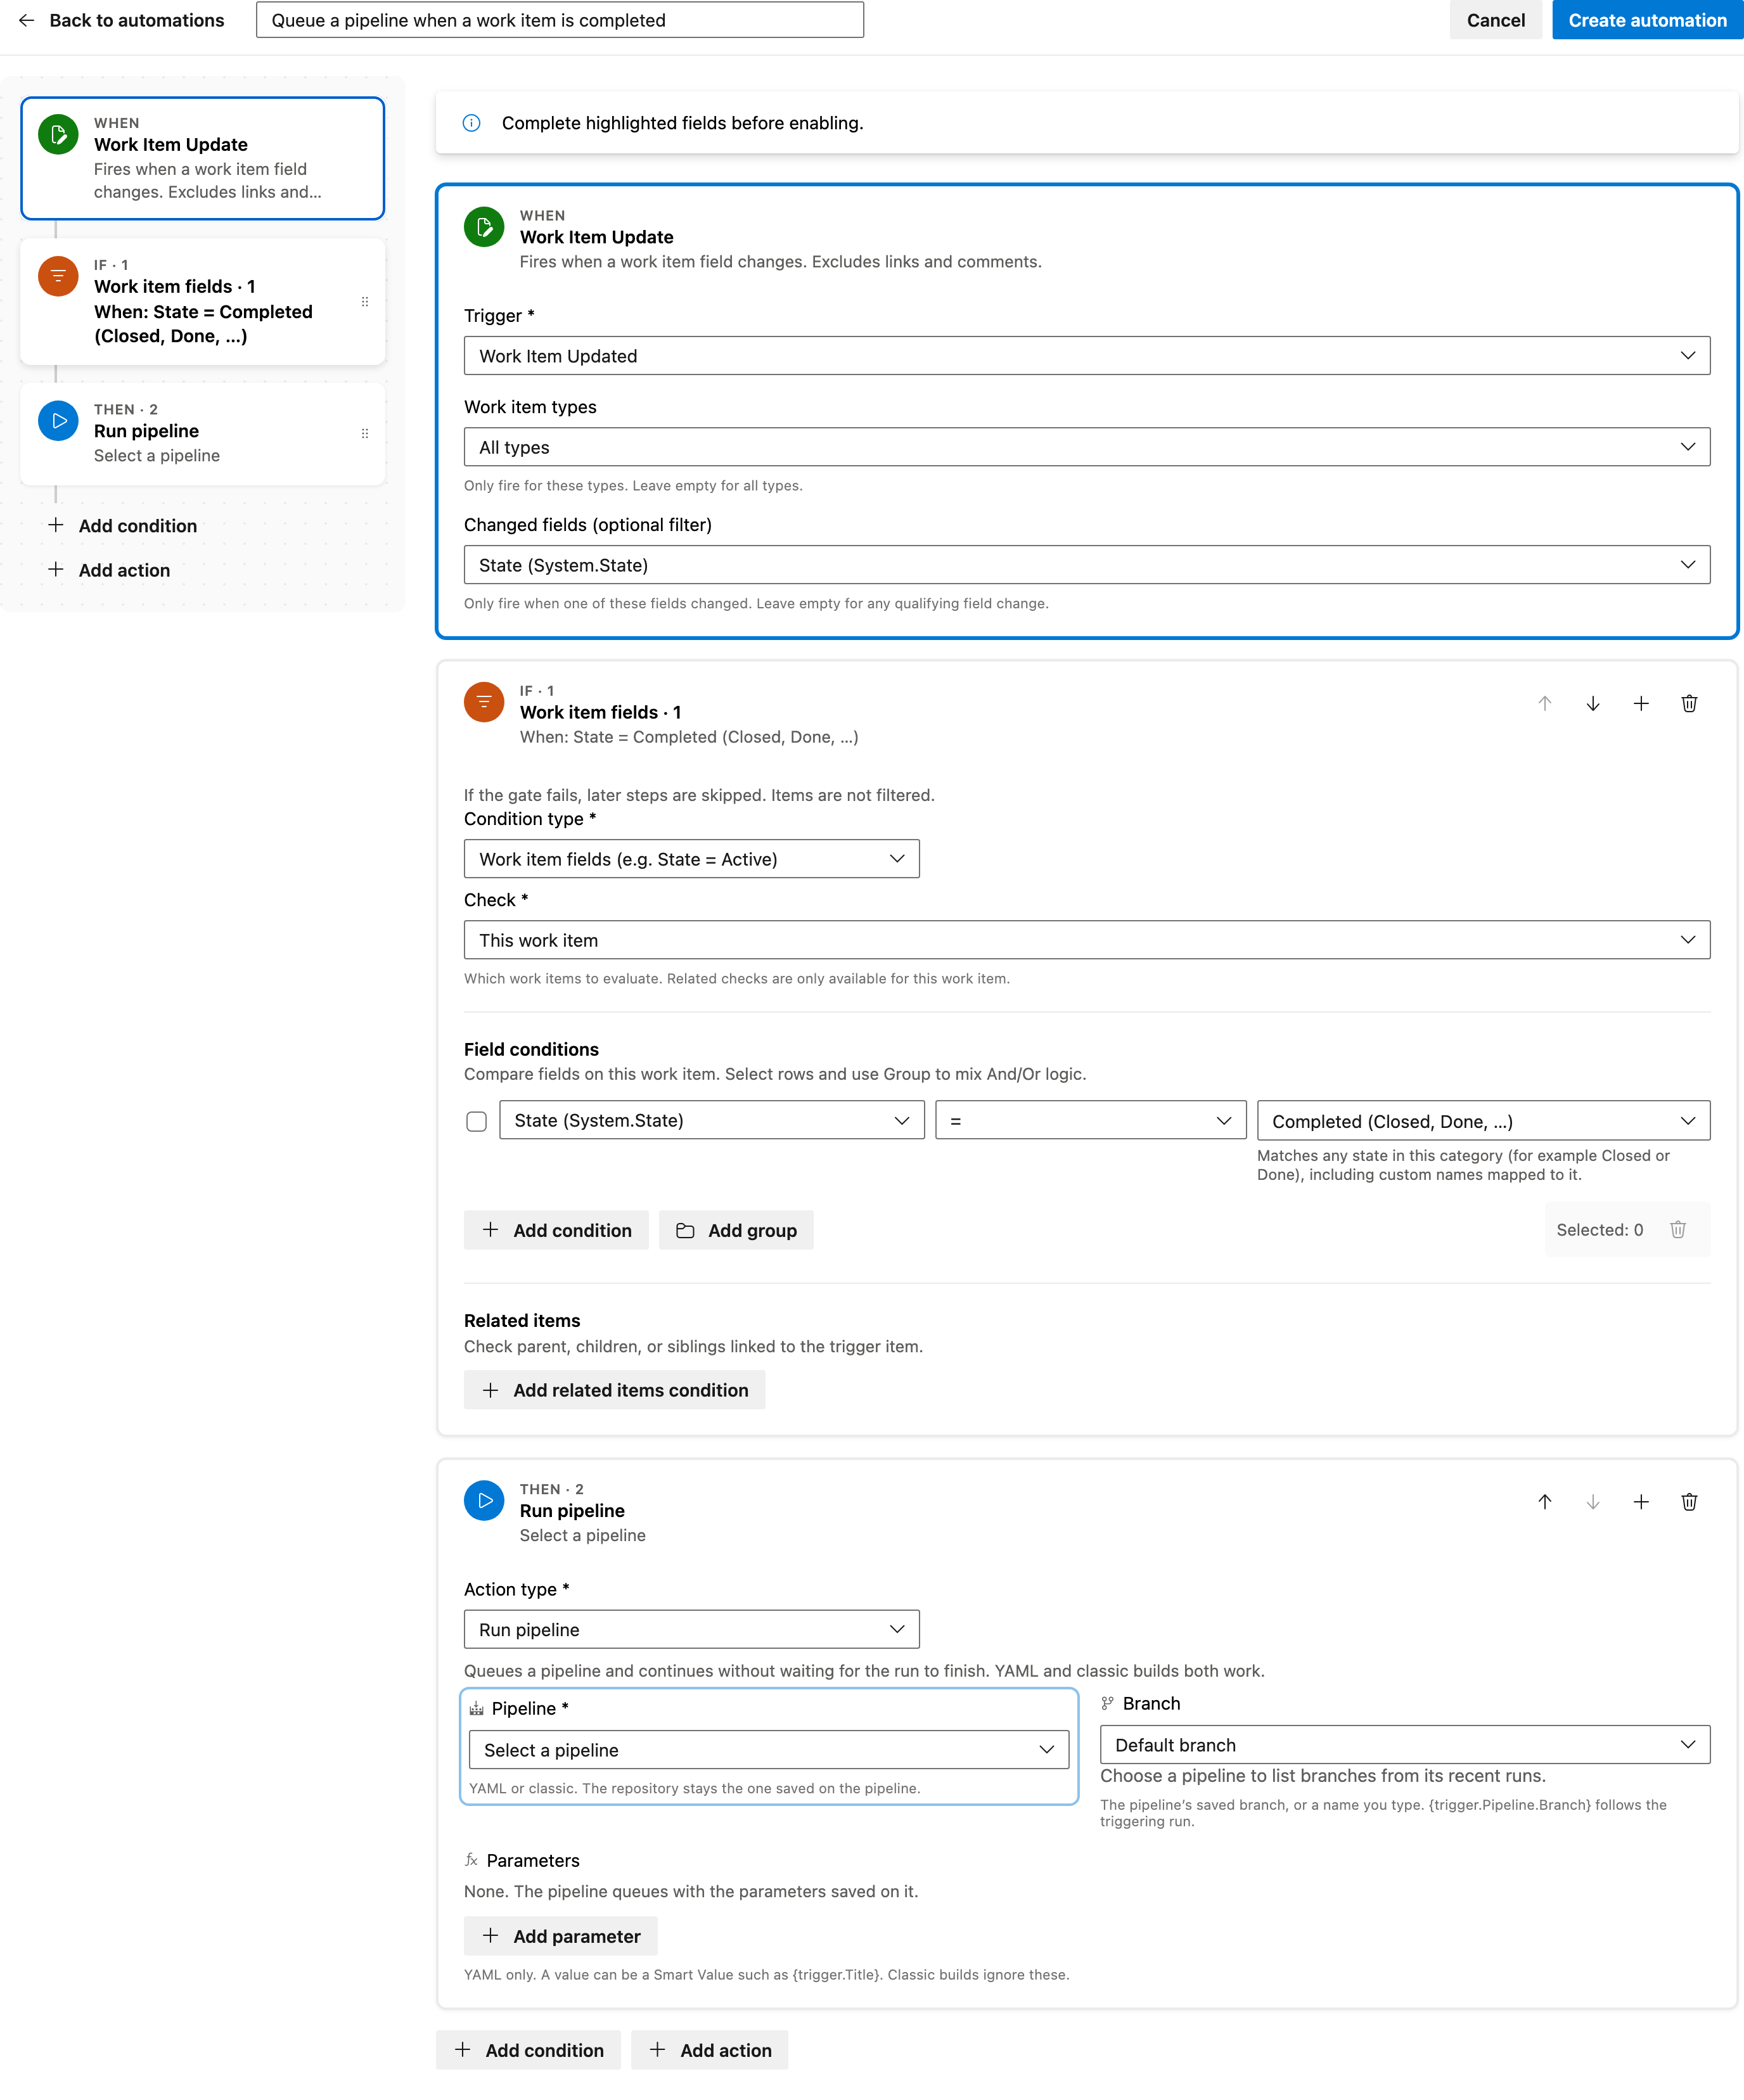Viewport: 1744px width, 2100px height.
Task: Open the Completed (Closed, Done, ...) value dropdown
Action: [x=1484, y=1121]
